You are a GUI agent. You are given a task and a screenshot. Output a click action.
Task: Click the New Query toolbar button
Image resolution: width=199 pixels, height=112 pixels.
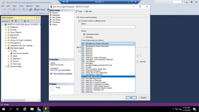tap(39, 10)
